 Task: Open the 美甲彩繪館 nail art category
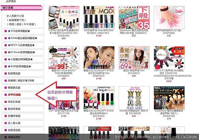point(14,95)
